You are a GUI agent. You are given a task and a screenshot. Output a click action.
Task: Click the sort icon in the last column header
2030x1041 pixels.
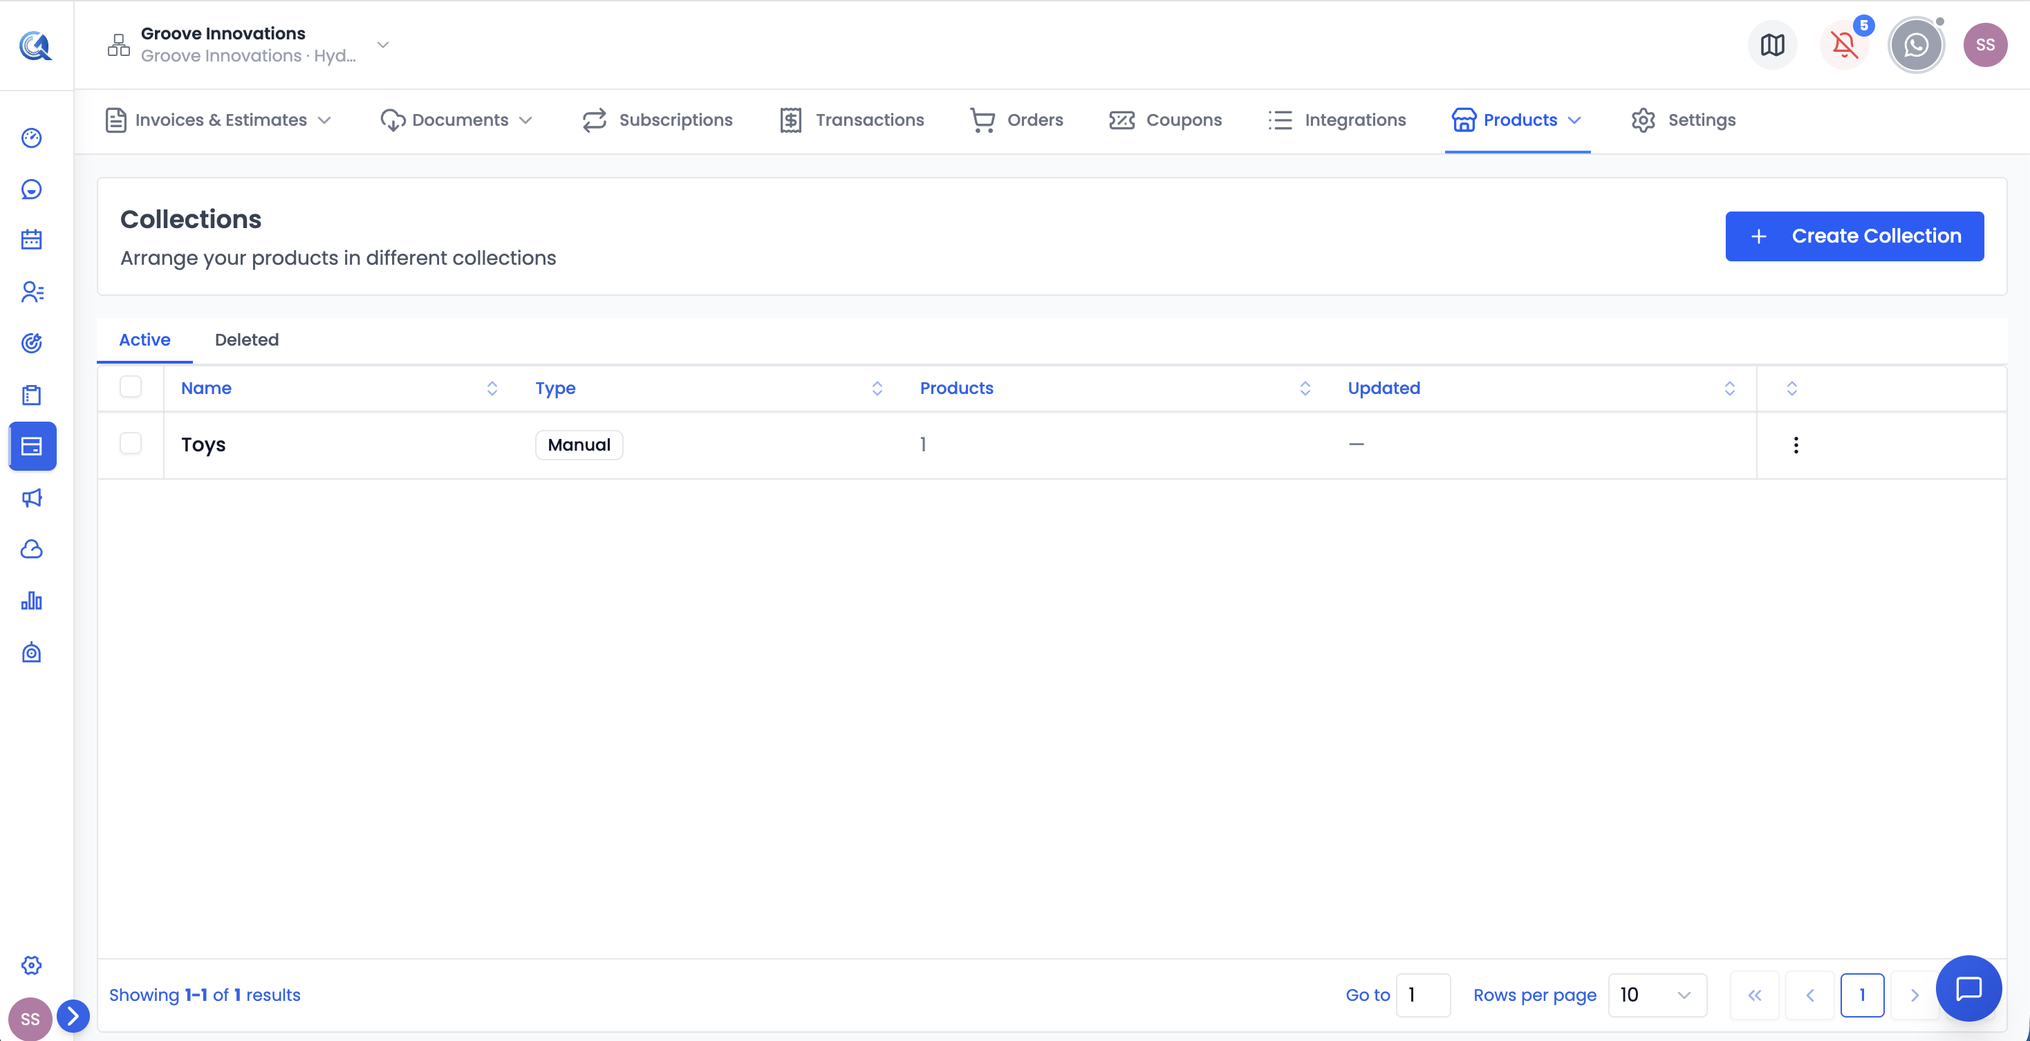(x=1792, y=388)
